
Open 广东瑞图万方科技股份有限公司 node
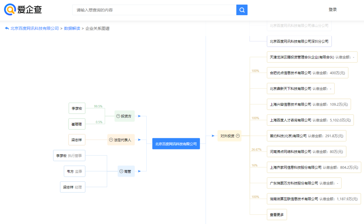[x=304, y=183]
